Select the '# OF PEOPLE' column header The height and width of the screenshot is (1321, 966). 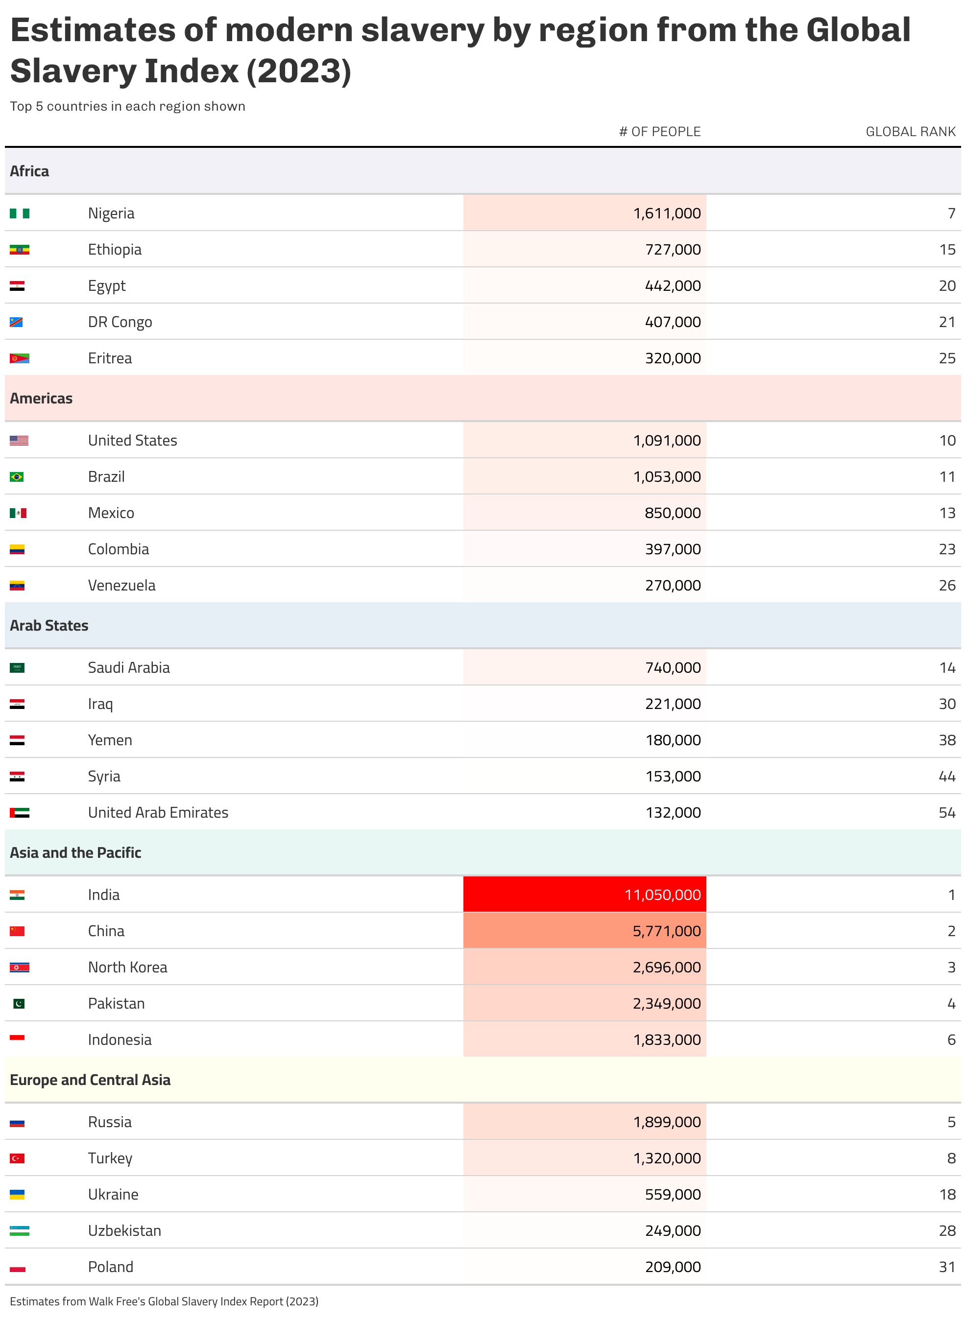point(659,132)
